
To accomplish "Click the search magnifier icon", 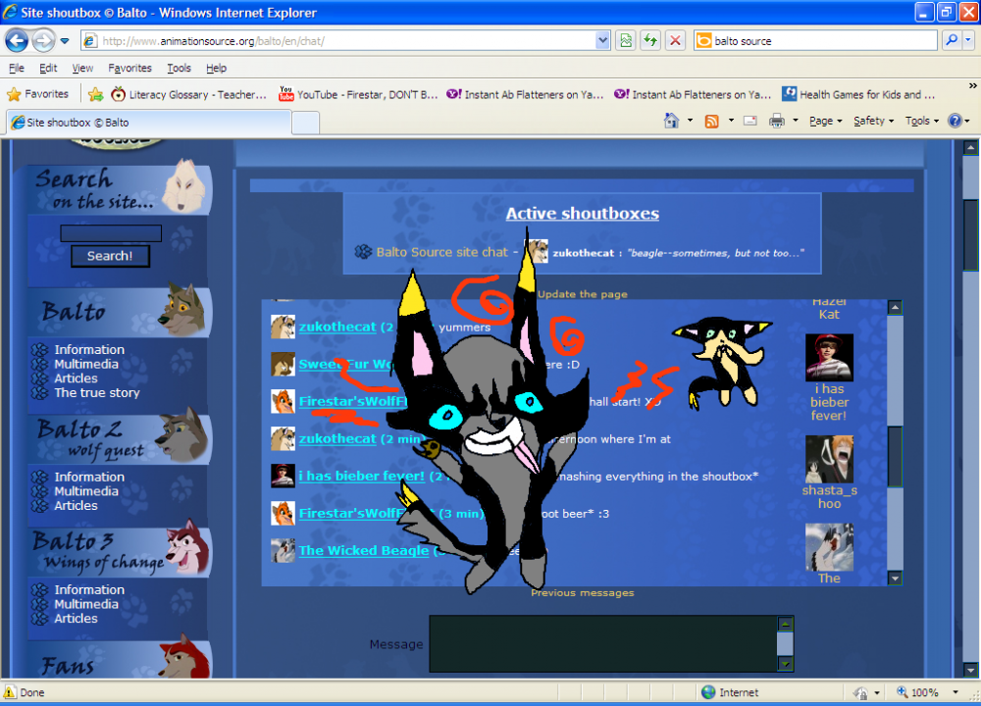I will pyautogui.click(x=952, y=41).
